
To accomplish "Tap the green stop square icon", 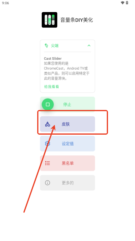I will tap(48, 105).
